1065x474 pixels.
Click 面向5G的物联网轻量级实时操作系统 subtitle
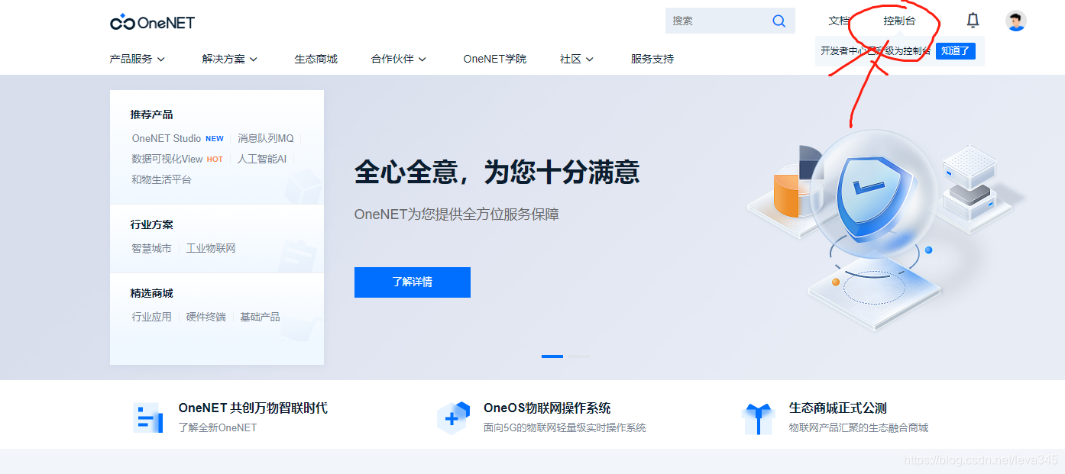pos(565,427)
